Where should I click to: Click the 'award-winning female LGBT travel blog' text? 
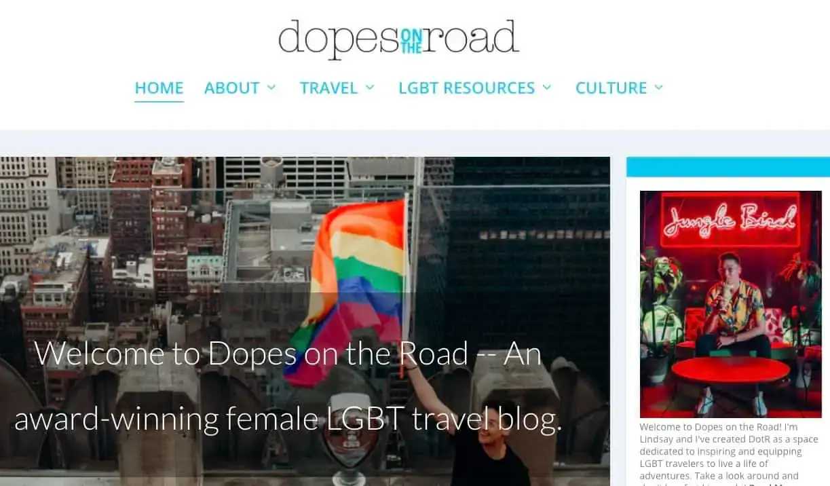click(288, 419)
